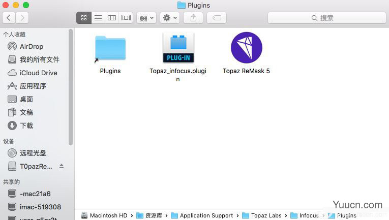The width and height of the screenshot is (389, 220).
Task: Click the 个人收藏 sidebar section header
Action: tap(14, 35)
